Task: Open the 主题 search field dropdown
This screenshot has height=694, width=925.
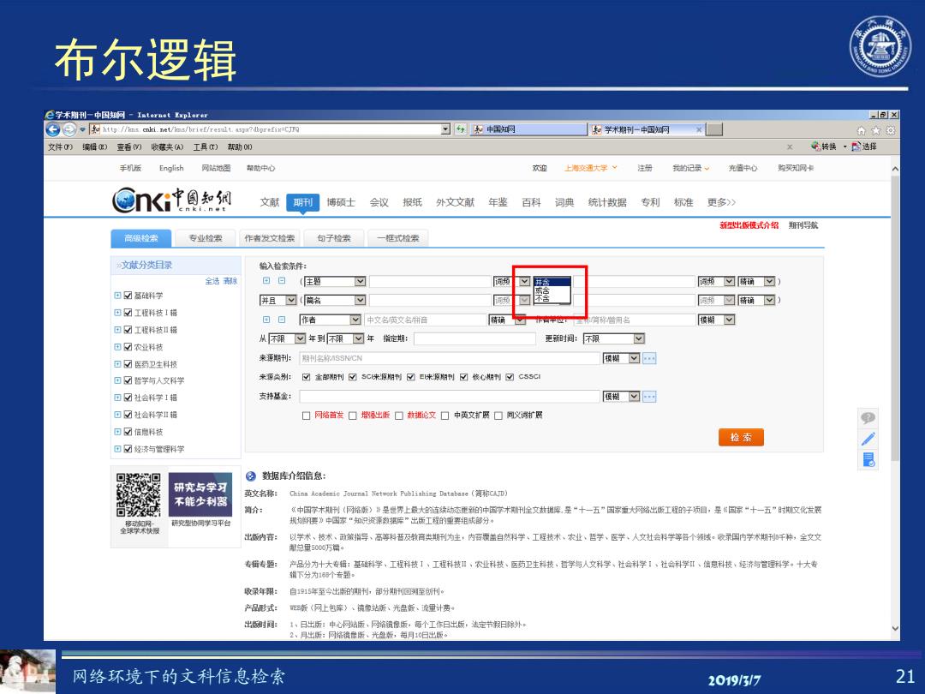Action: coord(335,282)
